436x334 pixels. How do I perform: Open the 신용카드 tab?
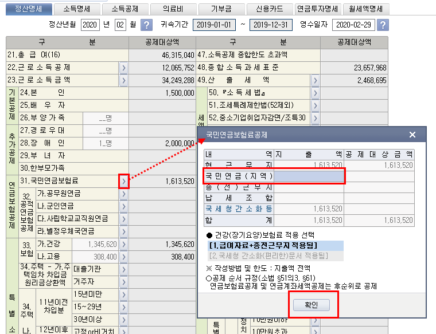268,9
